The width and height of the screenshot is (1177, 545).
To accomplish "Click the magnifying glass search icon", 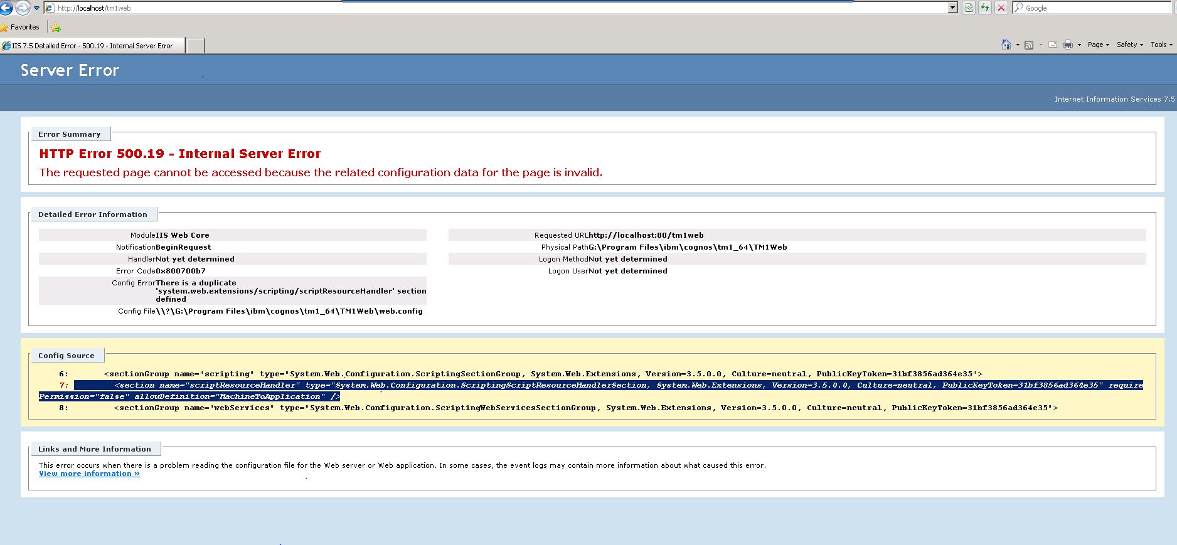I will (1018, 8).
